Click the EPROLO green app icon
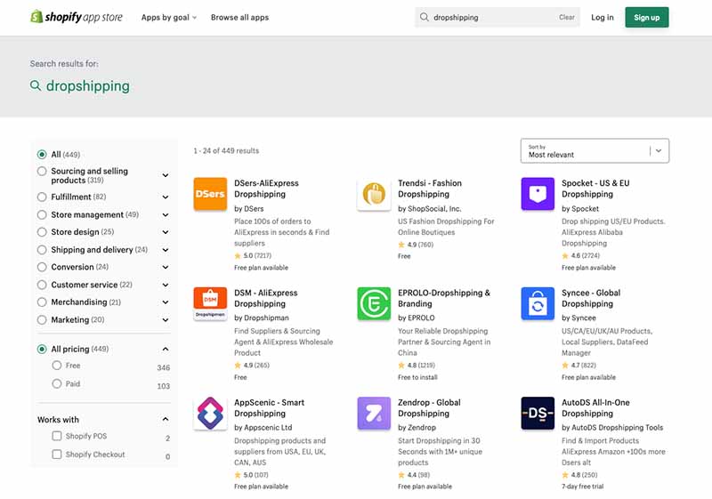 (374, 303)
